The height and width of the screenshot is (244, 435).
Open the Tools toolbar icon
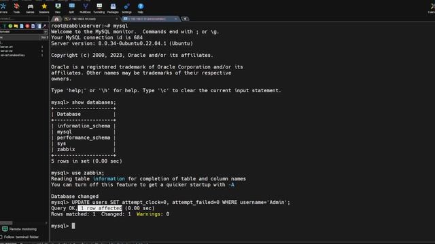tap(16, 8)
